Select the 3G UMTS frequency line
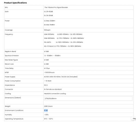This screenshot has width=136, height=123. (x=63, y=42)
